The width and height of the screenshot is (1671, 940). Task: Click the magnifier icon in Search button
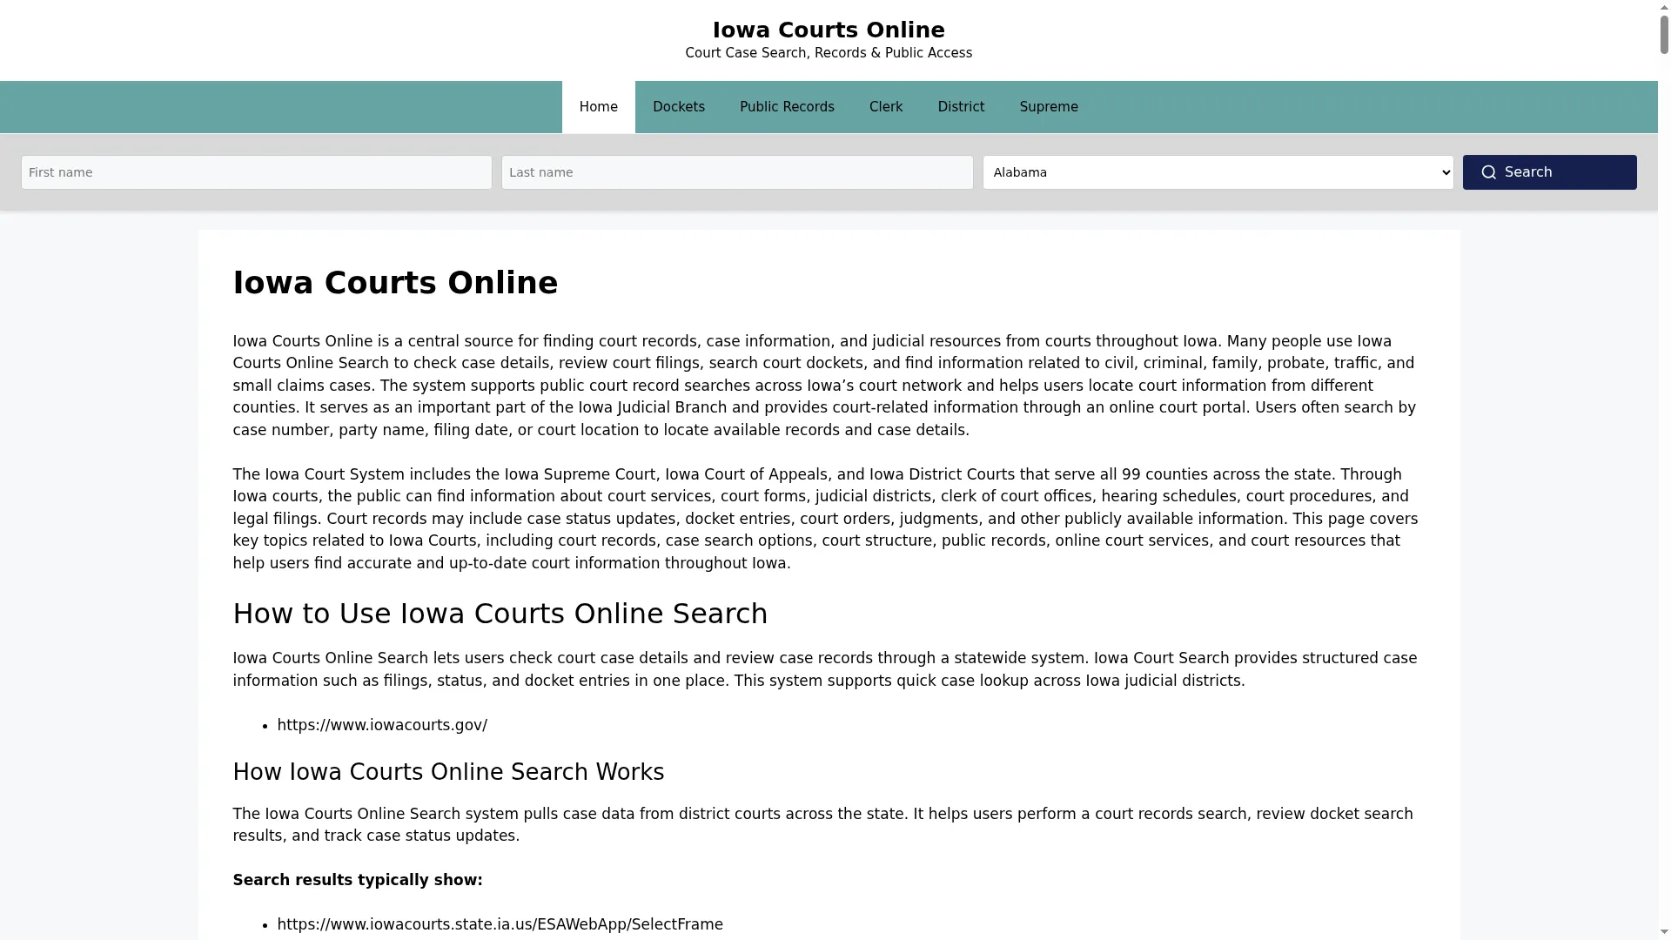pos(1489,172)
